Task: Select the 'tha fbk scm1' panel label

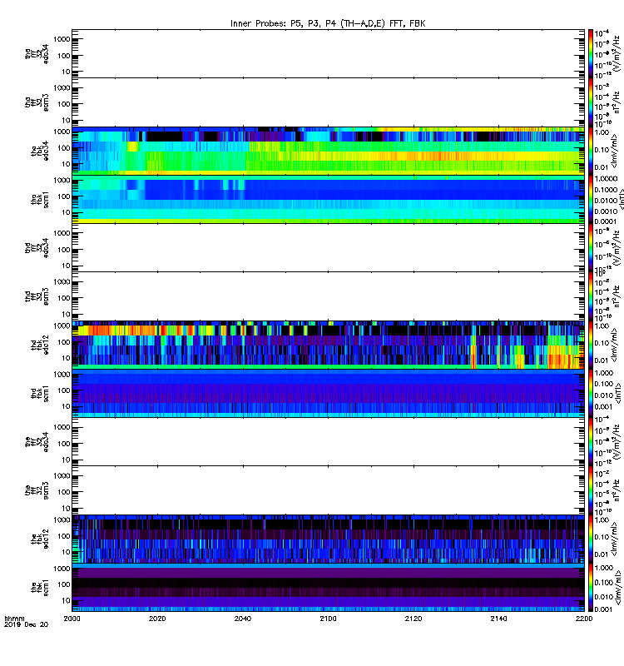Action: [x=40, y=199]
